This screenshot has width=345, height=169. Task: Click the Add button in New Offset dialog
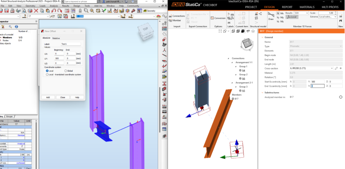[48, 97]
